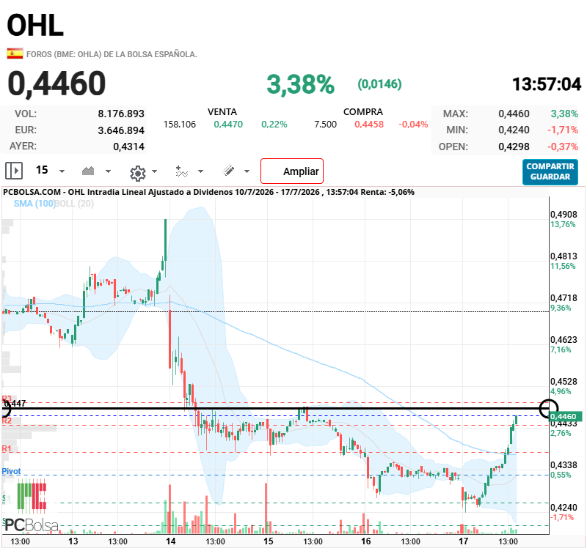Image resolution: width=587 pixels, height=548 pixels.
Task: Click the EUR value 3.646.894
Action: 121,130
